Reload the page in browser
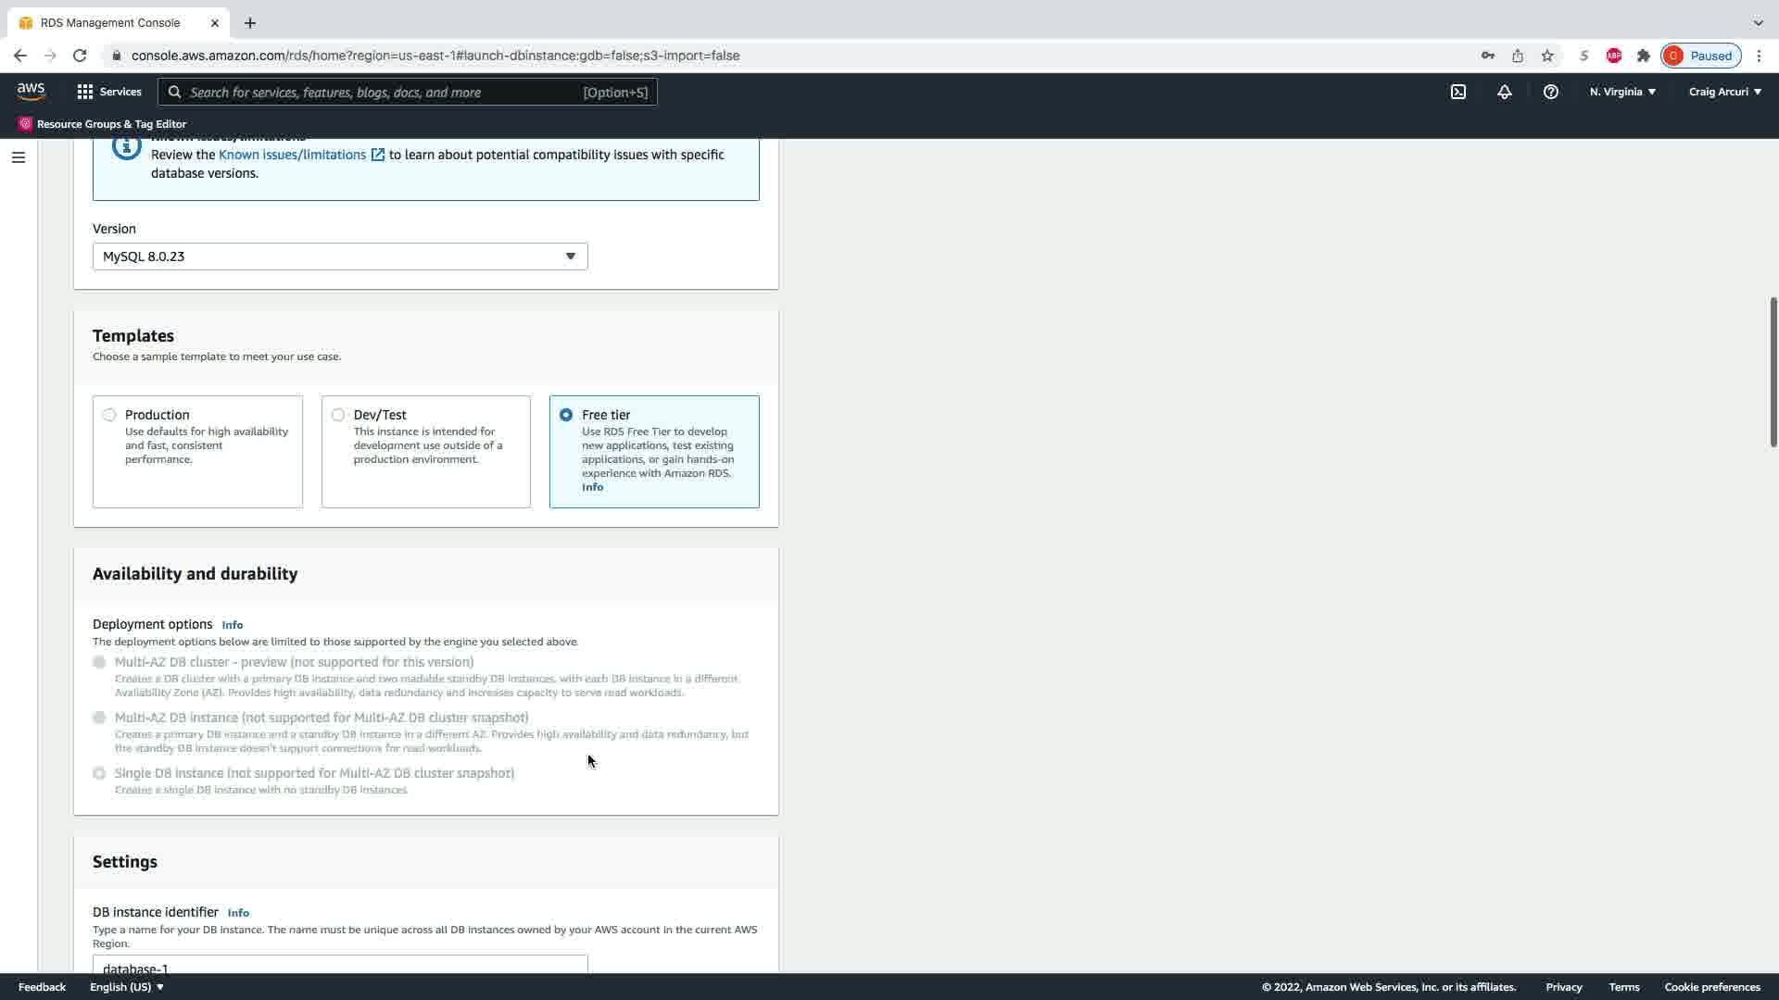 pyautogui.click(x=80, y=56)
